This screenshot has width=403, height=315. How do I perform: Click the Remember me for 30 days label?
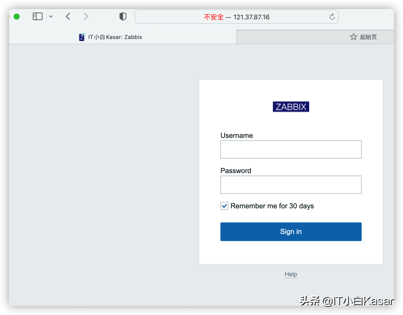pos(272,206)
